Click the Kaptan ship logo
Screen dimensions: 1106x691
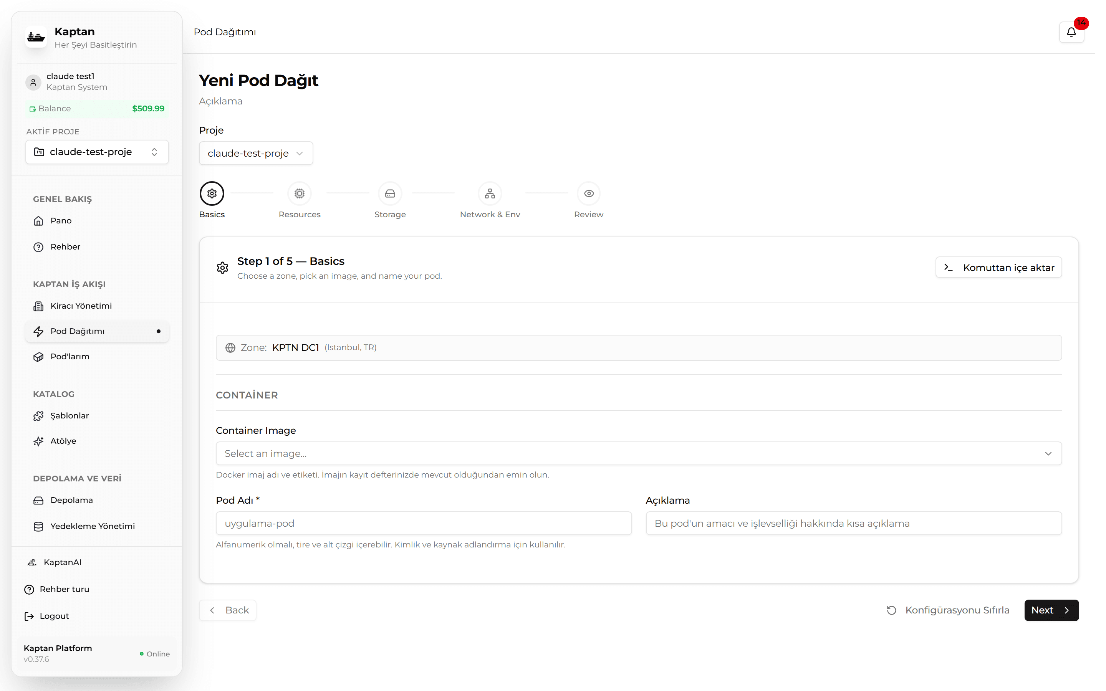coord(36,37)
